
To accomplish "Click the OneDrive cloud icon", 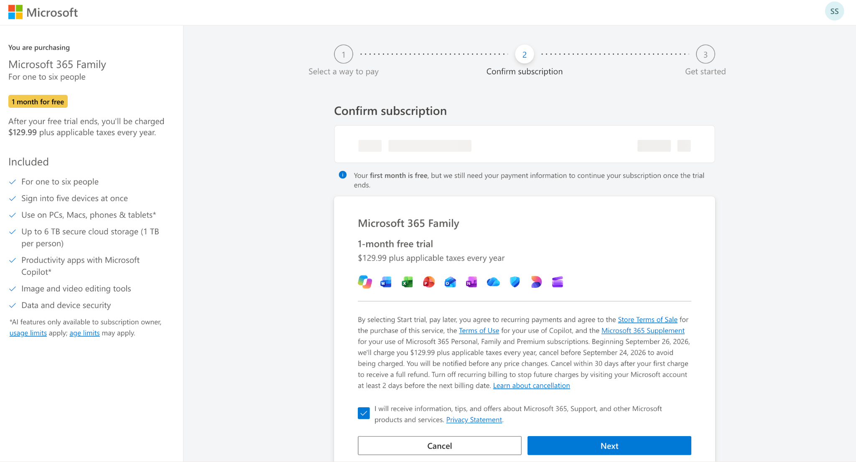I will pyautogui.click(x=493, y=282).
